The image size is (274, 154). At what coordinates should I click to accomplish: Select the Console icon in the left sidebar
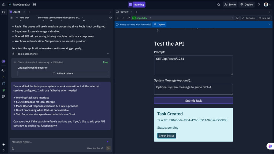point(3,70)
